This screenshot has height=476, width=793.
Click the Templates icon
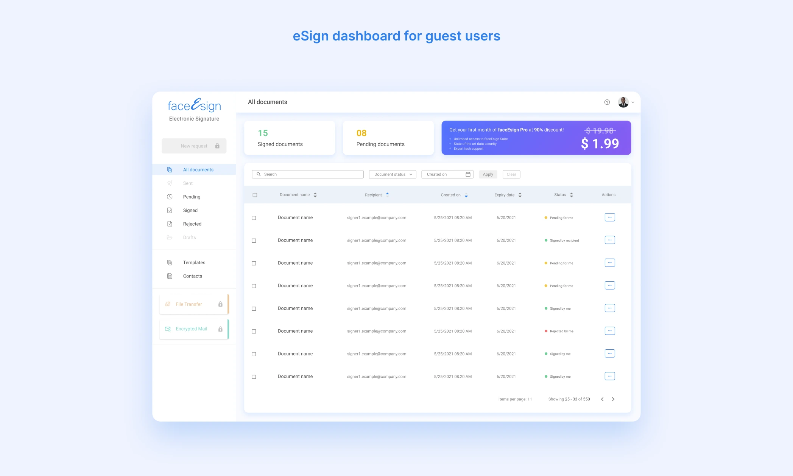point(170,263)
